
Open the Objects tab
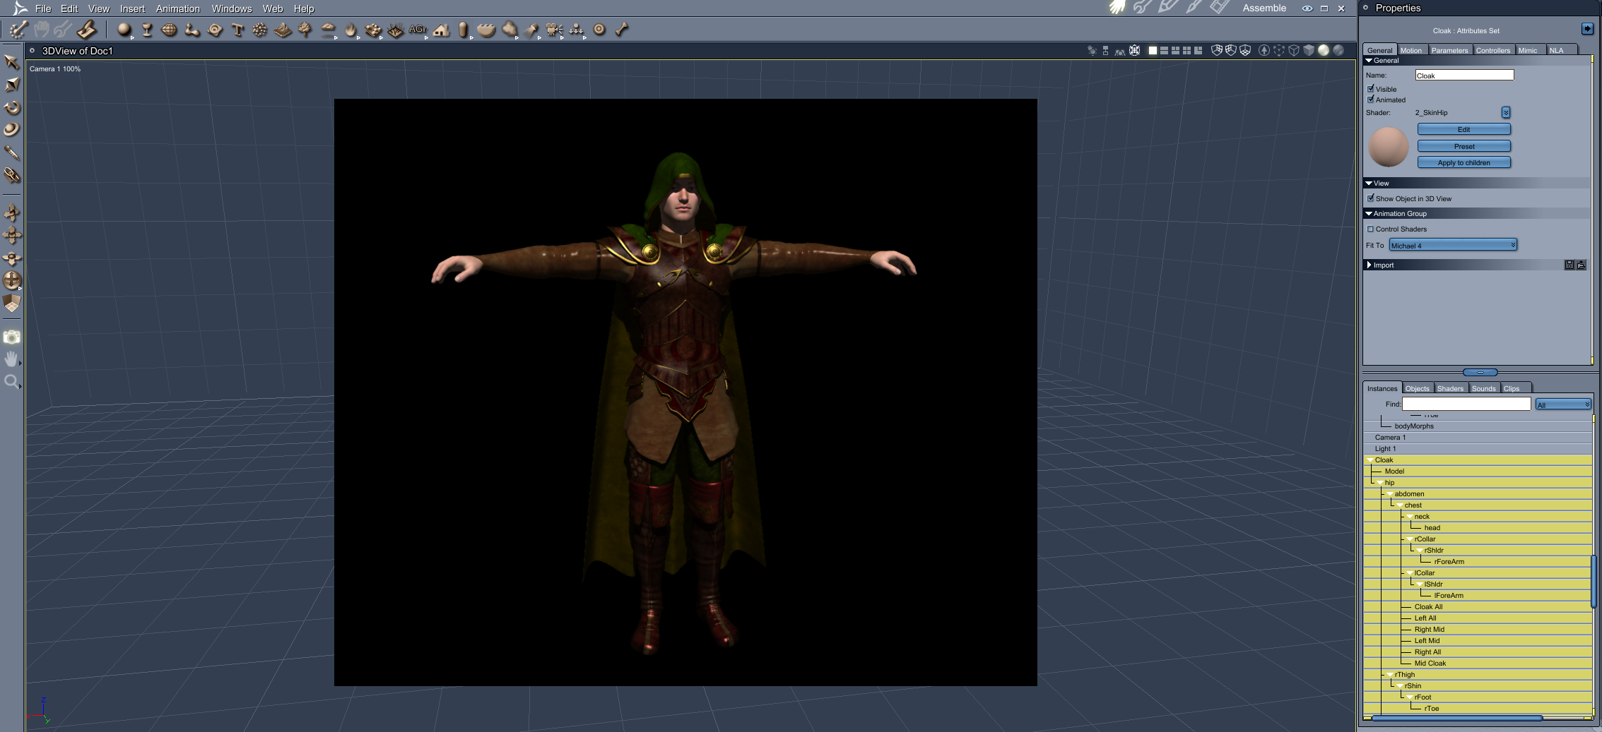click(x=1417, y=388)
